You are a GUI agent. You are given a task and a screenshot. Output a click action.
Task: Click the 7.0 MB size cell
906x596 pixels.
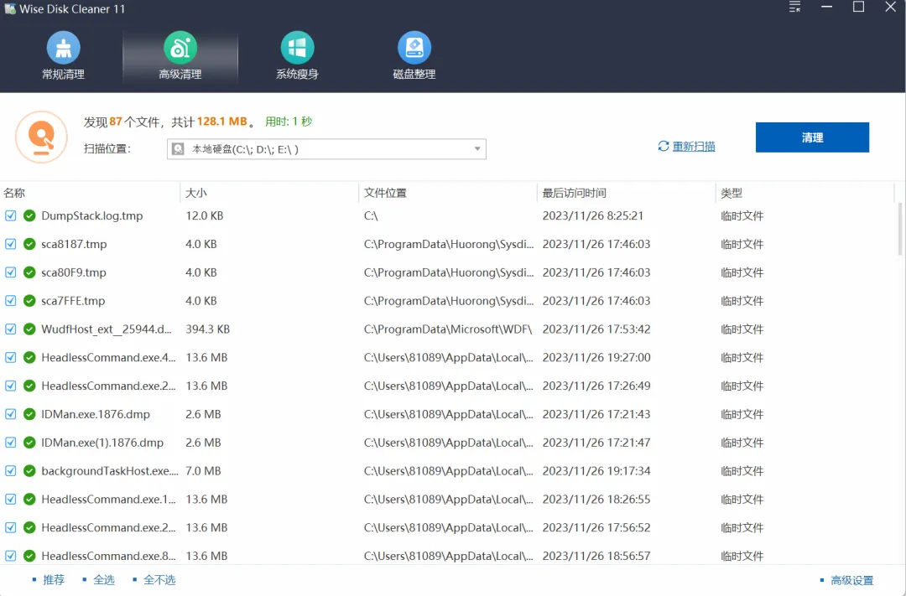click(203, 470)
